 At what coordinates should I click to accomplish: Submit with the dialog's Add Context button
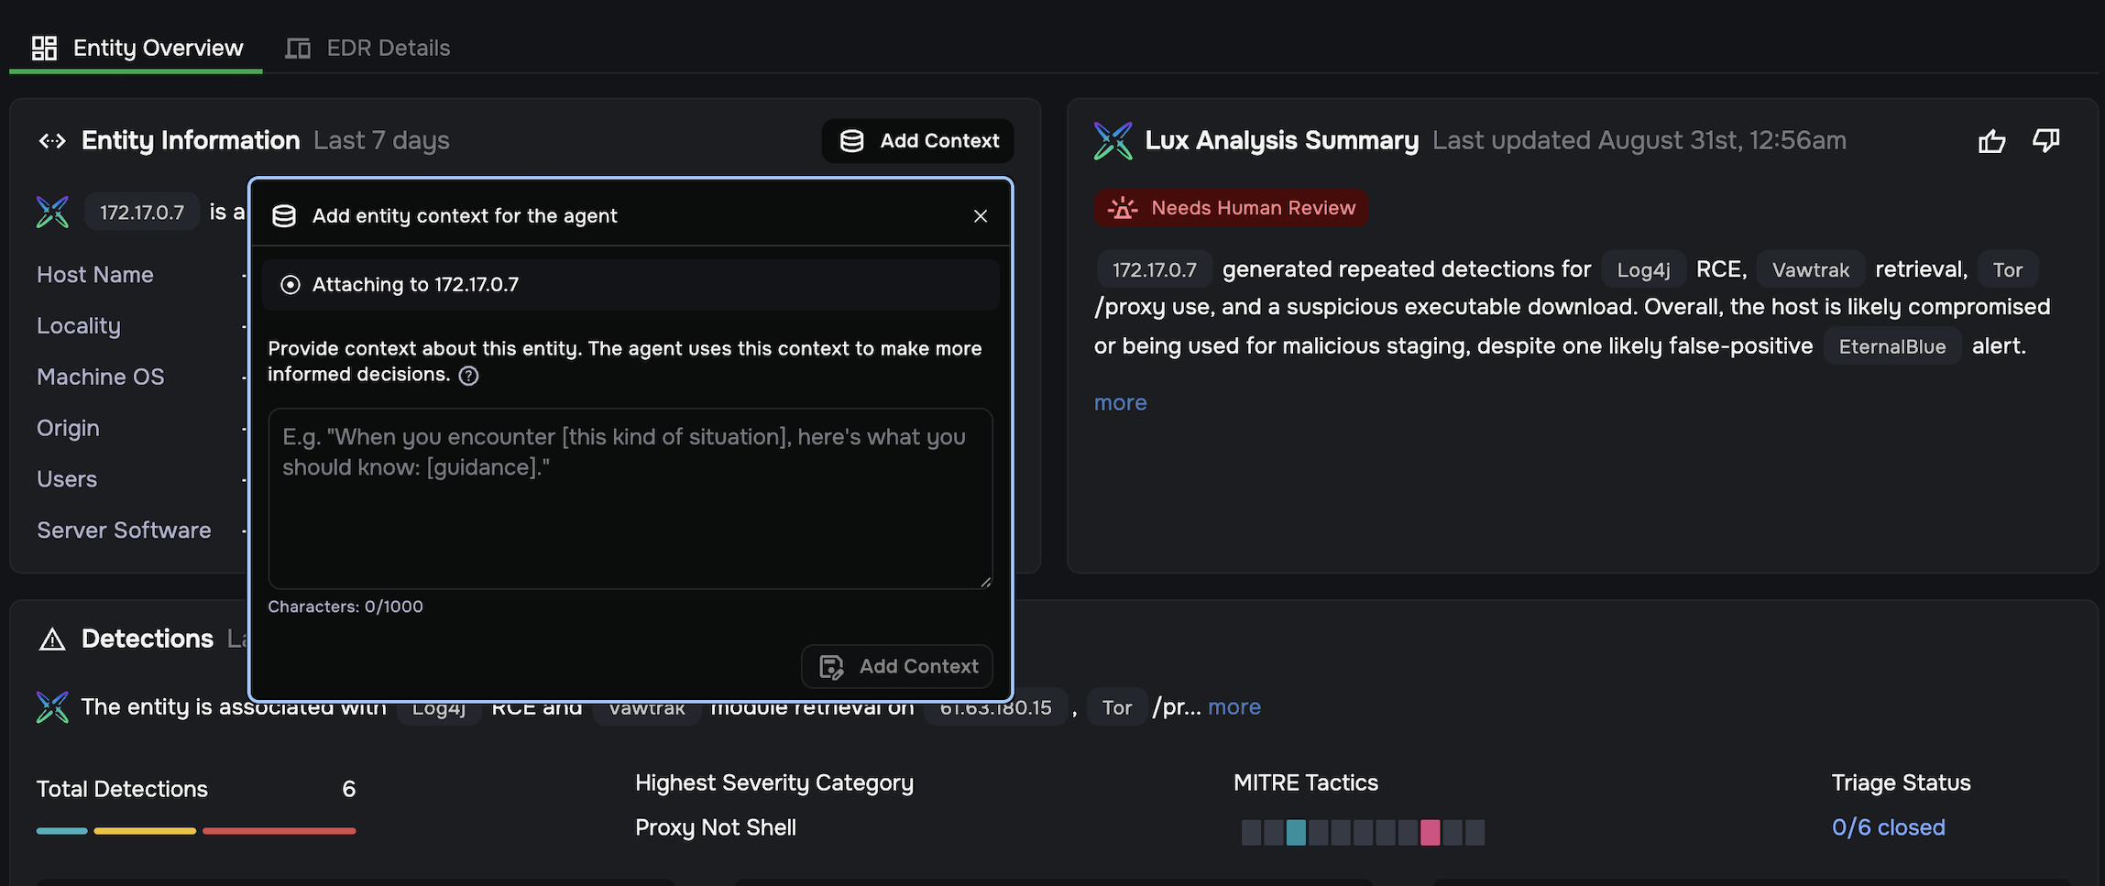pos(897,667)
